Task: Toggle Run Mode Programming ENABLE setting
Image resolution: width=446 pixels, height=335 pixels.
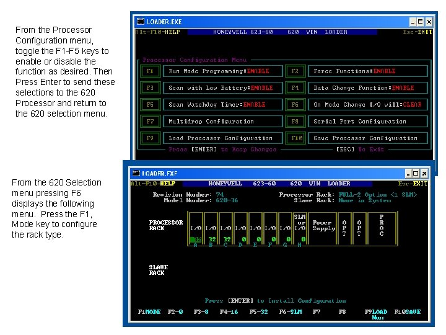Action: coord(222,71)
